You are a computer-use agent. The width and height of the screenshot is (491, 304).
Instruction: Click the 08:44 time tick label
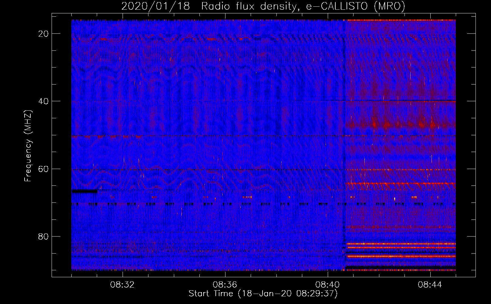click(x=430, y=285)
